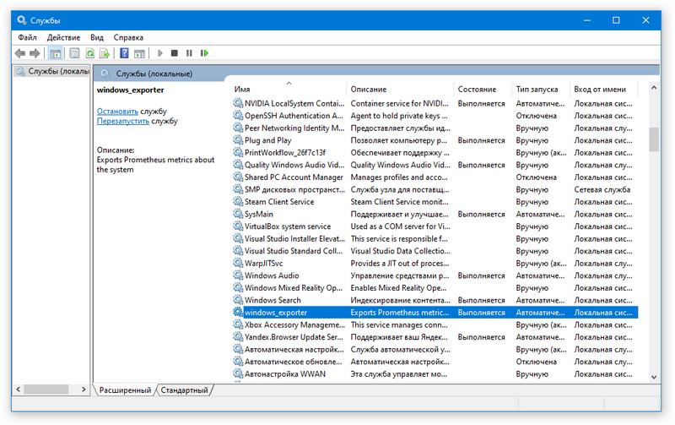Click the Services gear icon in header pane
Viewport: 675px width, 425px height.
pos(105,74)
